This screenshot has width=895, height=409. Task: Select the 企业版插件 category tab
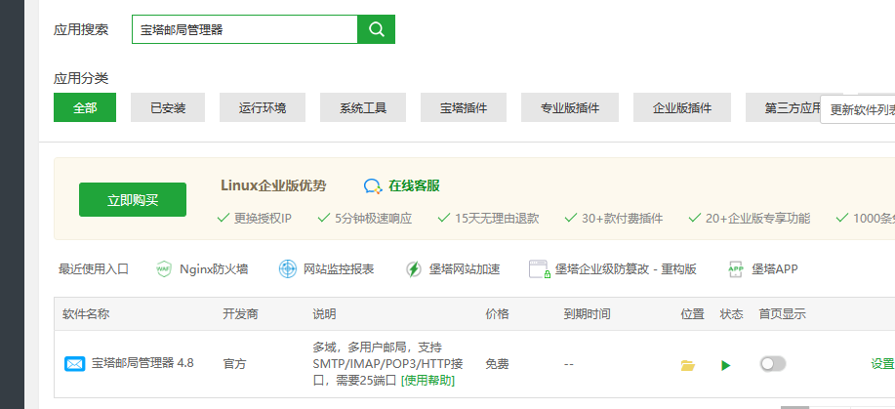[x=682, y=107]
